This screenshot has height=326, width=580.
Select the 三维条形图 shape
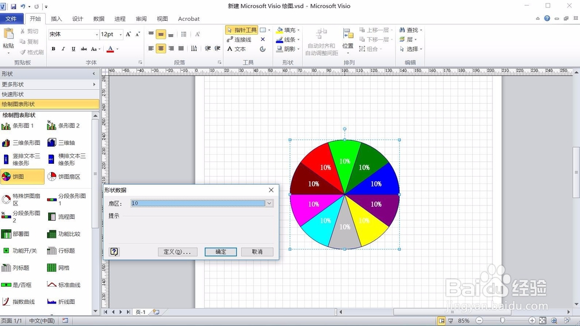[x=21, y=142]
